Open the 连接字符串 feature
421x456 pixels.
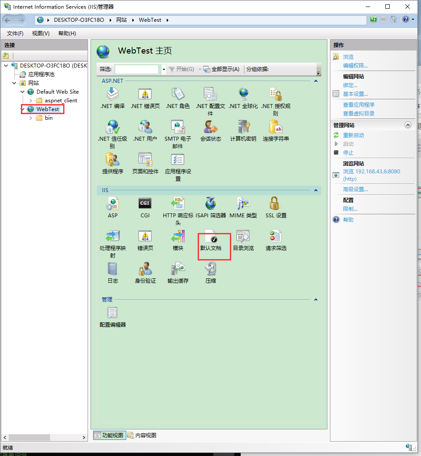[276, 131]
